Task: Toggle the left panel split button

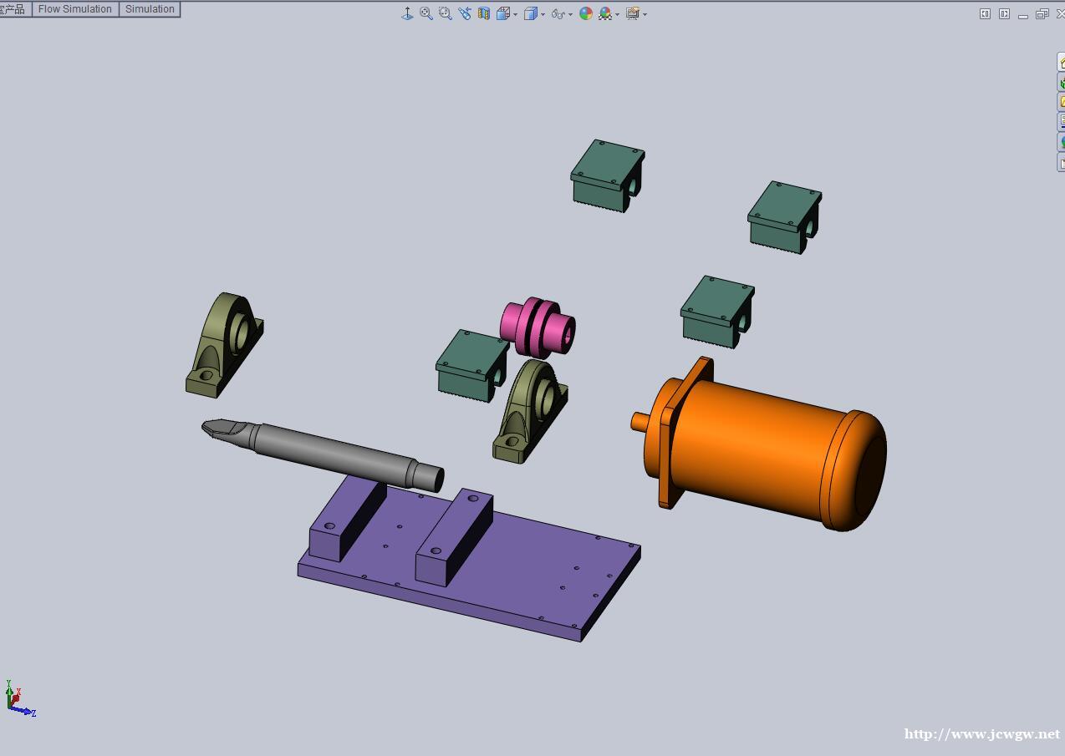Action: coord(985,13)
